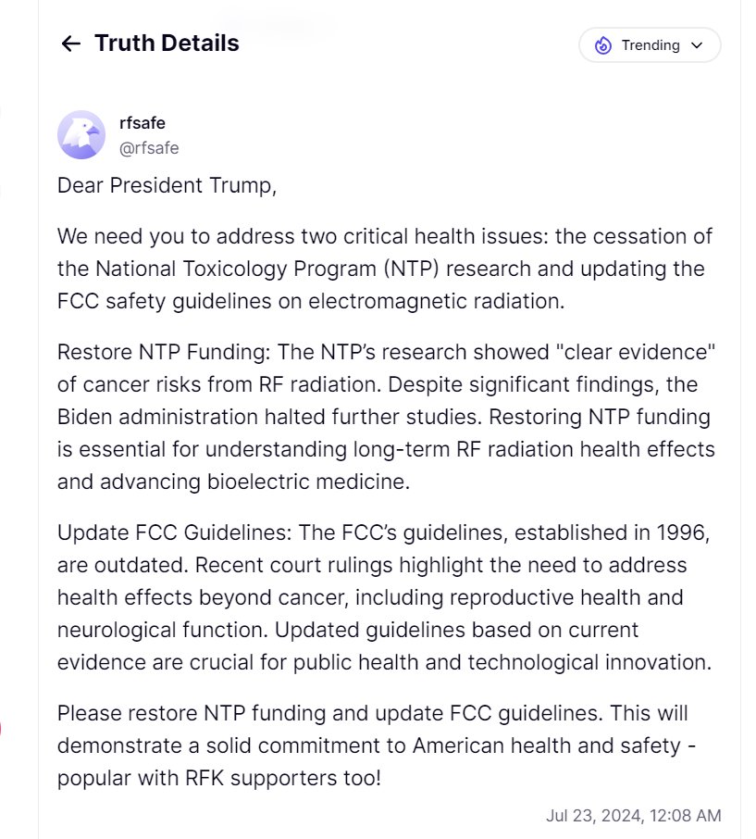Click the "Please restore NTP funding" closing paragraph
The width and height of the screenshot is (756, 839).
pos(370,745)
